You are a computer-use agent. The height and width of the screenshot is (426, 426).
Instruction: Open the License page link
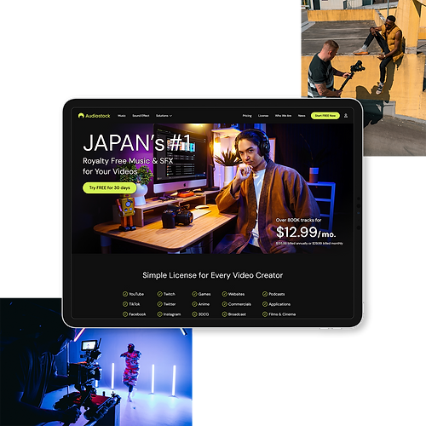(x=263, y=116)
